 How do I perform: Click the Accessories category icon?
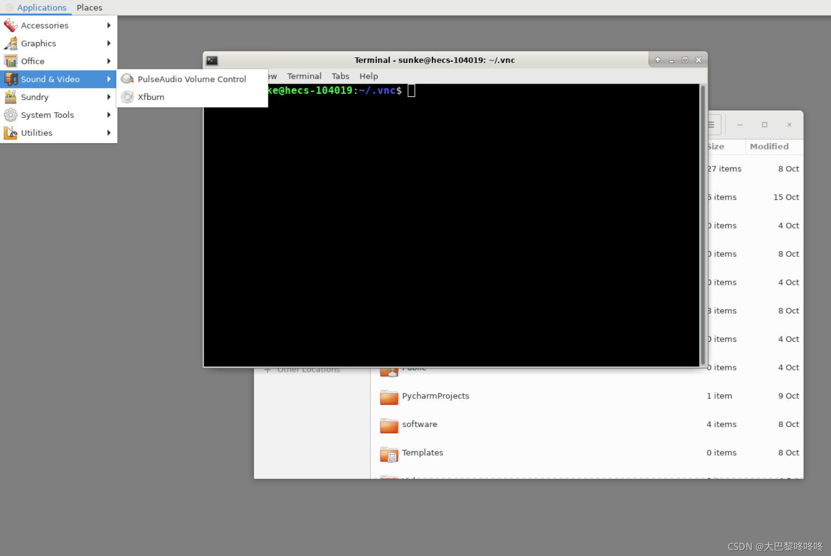tap(10, 25)
